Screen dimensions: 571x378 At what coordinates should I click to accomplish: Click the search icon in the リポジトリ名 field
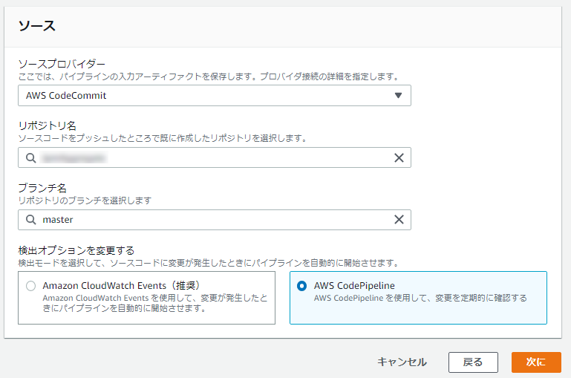(x=31, y=157)
